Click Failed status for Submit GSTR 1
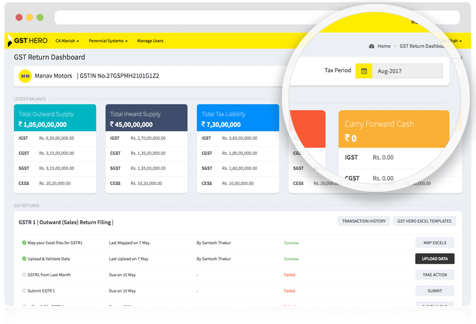Screen dimensions: 476x324 tap(289, 291)
